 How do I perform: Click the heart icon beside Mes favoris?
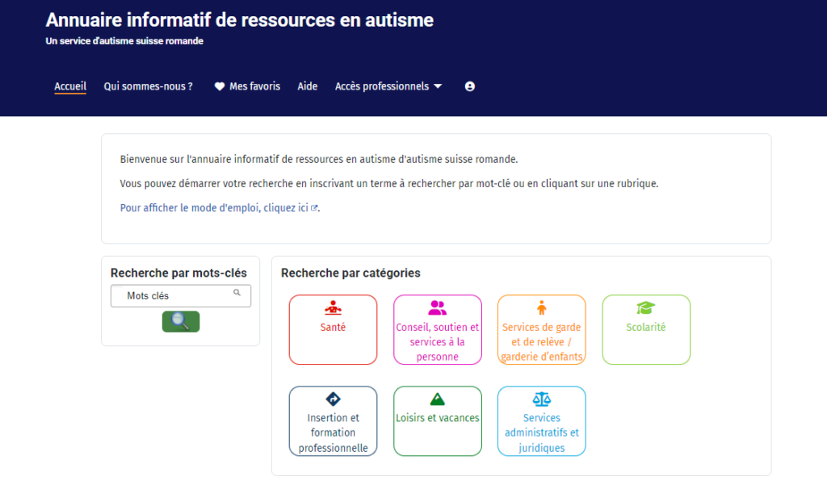coord(219,86)
